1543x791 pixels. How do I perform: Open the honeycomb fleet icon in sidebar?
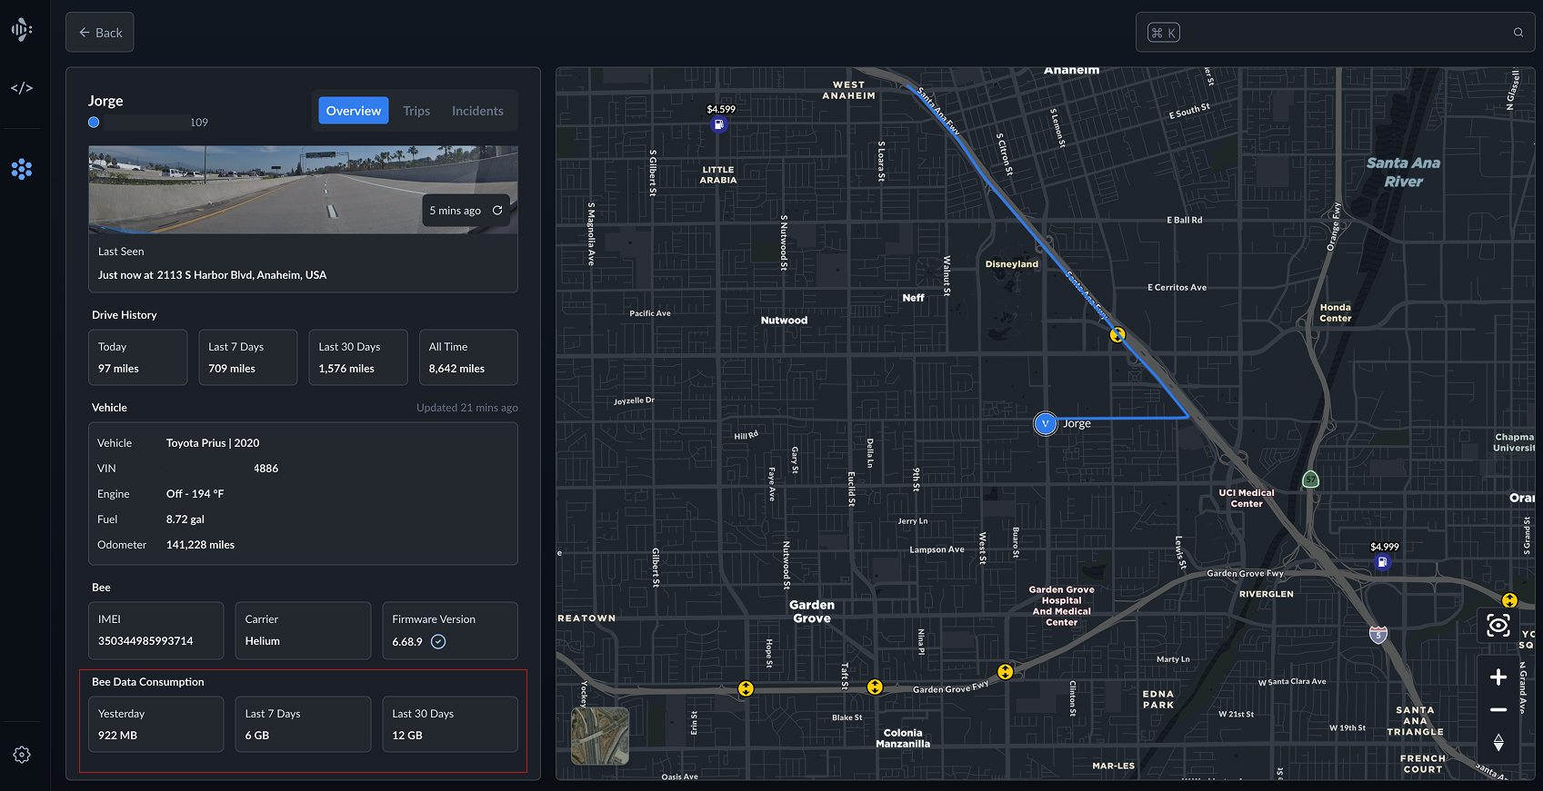22,169
